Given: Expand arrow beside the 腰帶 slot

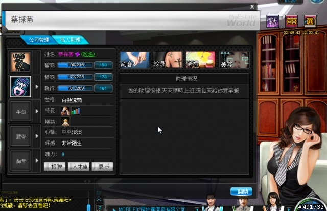Looking at the screenshot, I should pos(37,136).
